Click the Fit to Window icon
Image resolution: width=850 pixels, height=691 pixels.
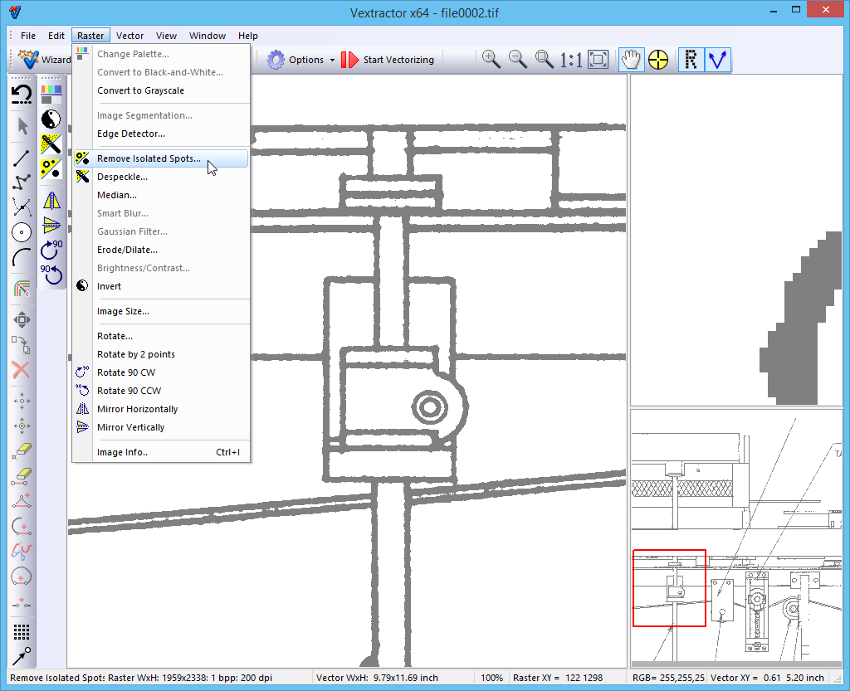click(598, 60)
